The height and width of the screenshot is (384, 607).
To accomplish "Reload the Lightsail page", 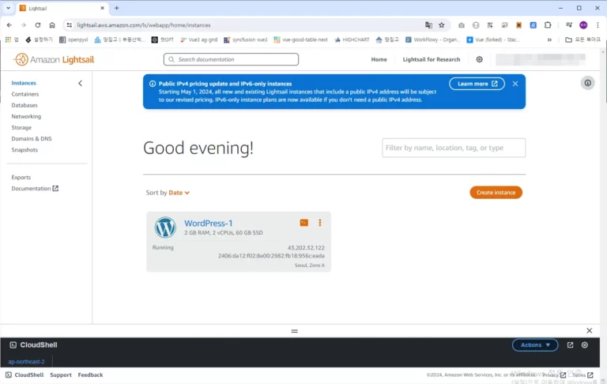I will 38,25.
